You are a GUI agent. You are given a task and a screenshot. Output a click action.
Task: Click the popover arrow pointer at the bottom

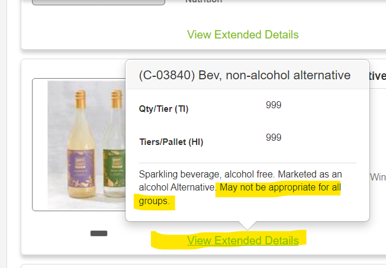click(x=248, y=225)
